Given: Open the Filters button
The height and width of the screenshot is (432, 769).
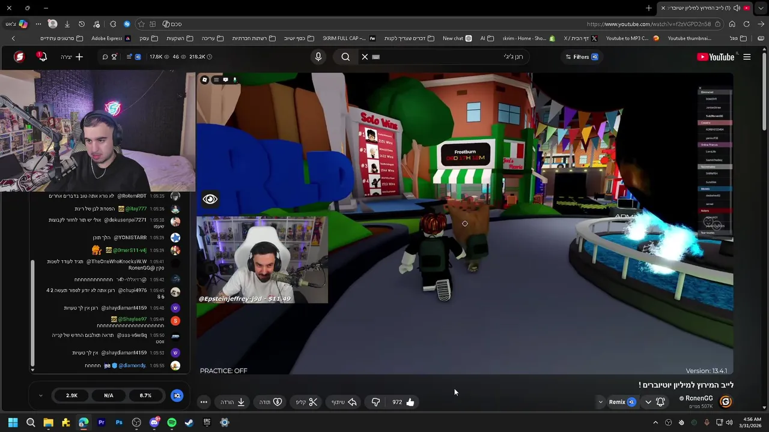Looking at the screenshot, I should tap(582, 57).
